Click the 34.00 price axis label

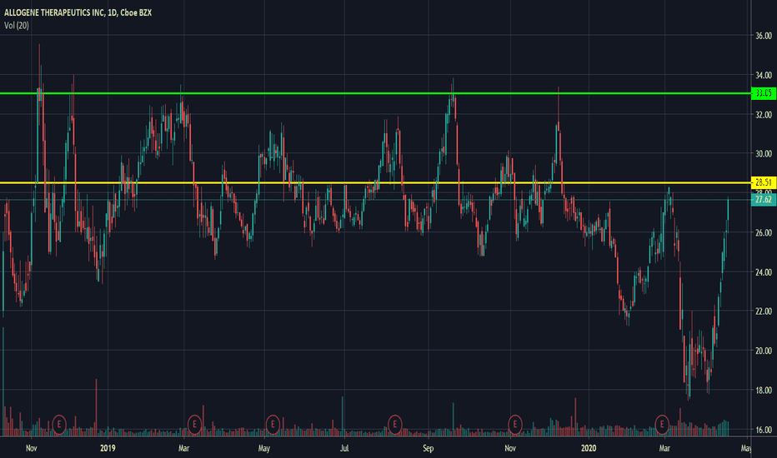pos(764,75)
